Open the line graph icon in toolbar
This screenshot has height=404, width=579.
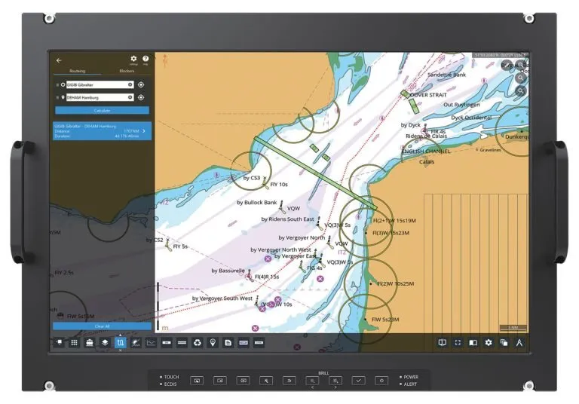pyautogui.click(x=151, y=343)
